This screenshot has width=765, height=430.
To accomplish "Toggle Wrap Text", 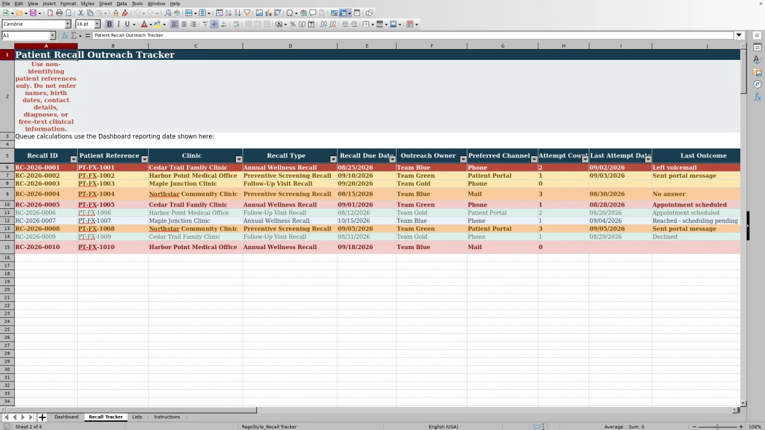I will point(237,24).
